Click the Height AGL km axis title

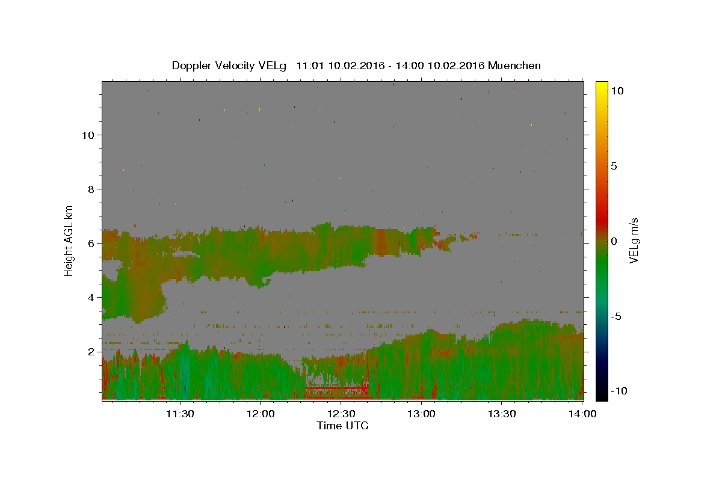tap(69, 240)
